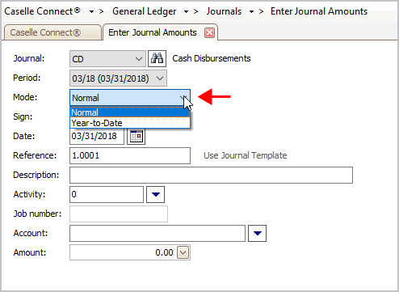Close the Enter Journal Amounts tab
This screenshot has height=292, width=399.
209,32
